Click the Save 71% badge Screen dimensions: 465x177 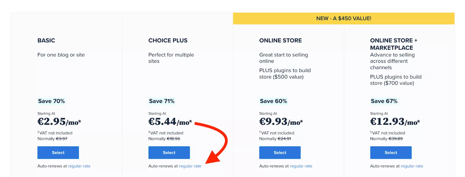pos(162,101)
